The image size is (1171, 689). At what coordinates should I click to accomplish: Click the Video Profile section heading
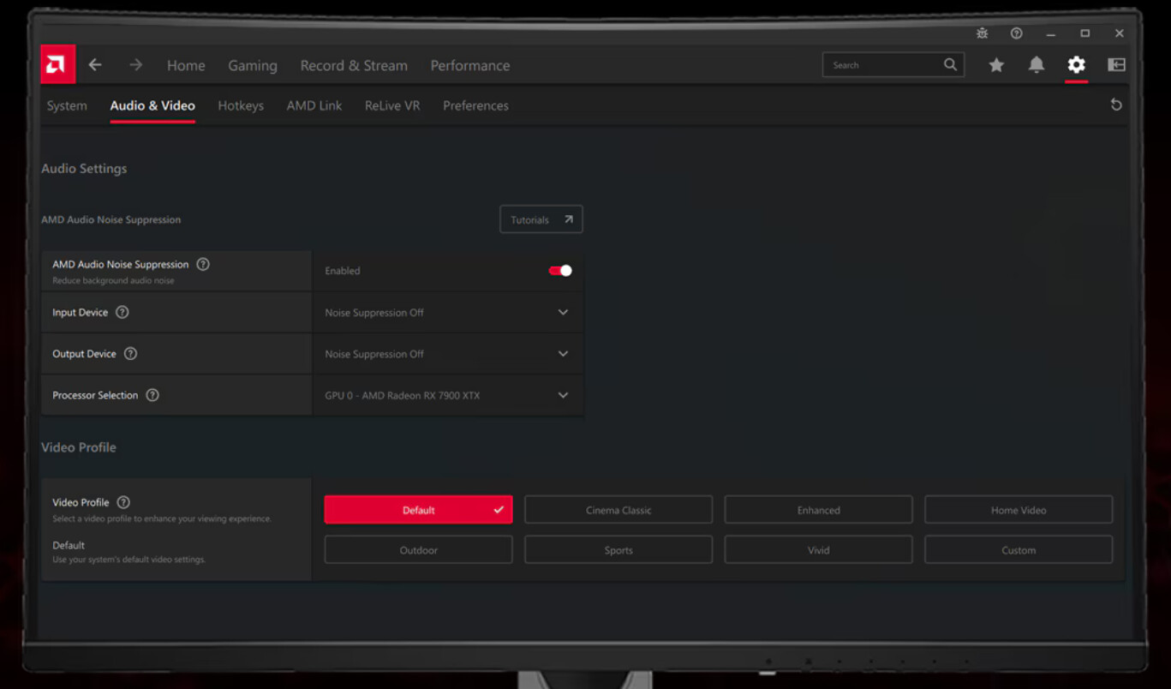point(79,446)
